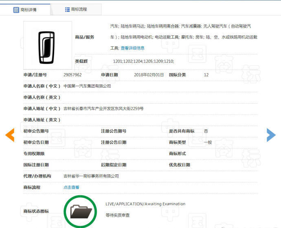Click the 商品/服务 label
This screenshot has width=281, height=228.
(85, 37)
